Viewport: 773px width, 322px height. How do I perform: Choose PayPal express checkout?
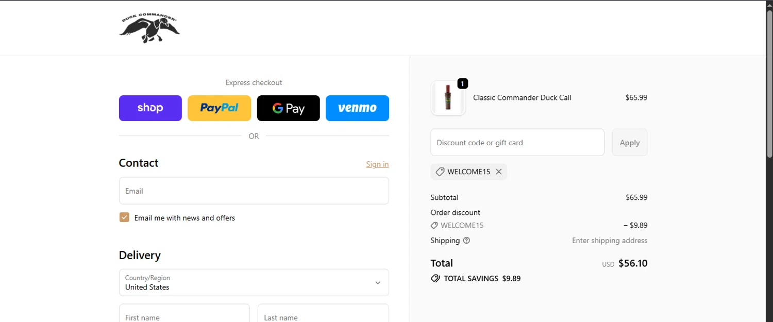point(219,108)
